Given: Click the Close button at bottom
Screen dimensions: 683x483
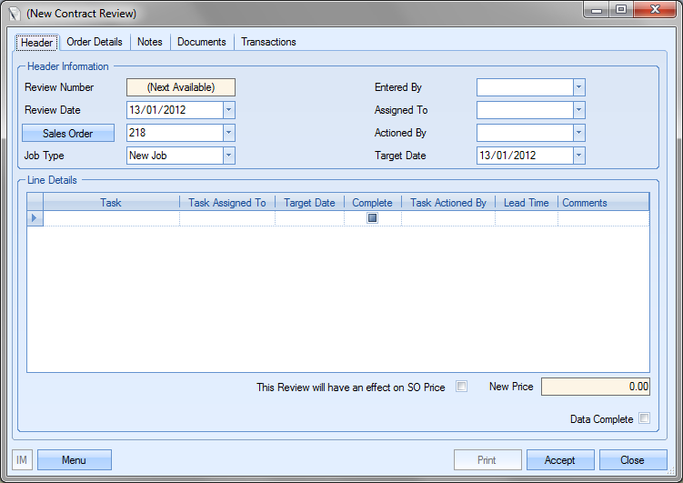Looking at the screenshot, I should (x=633, y=460).
